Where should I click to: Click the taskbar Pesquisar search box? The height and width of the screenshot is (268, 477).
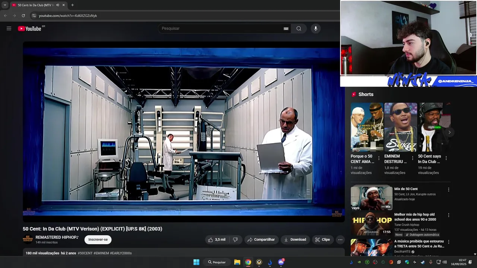tap(217, 262)
